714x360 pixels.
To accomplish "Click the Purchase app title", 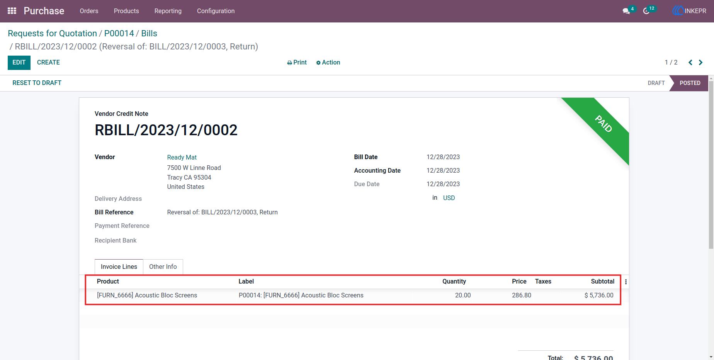I will pos(44,11).
